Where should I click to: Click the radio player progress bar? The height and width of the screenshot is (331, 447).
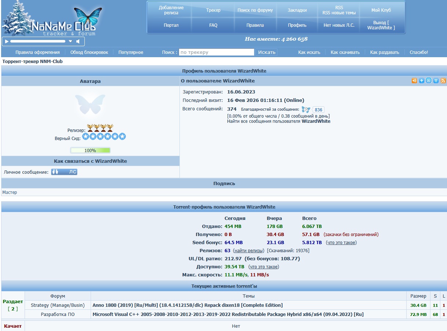tap(37, 41)
